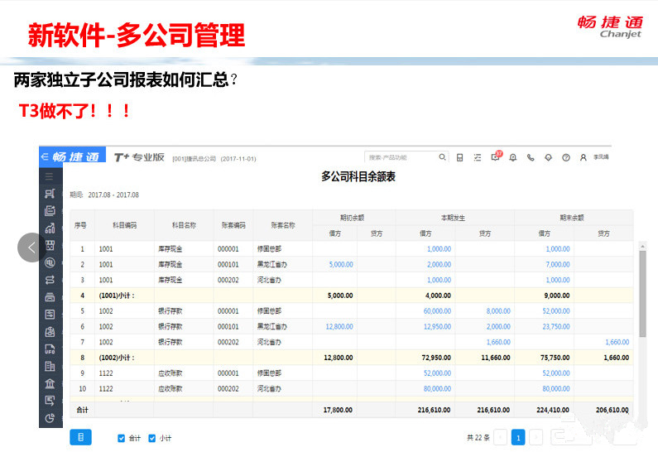This screenshot has height=452, width=658.
Task: Select the (1002)小计 subtotal row
Action: click(351, 358)
